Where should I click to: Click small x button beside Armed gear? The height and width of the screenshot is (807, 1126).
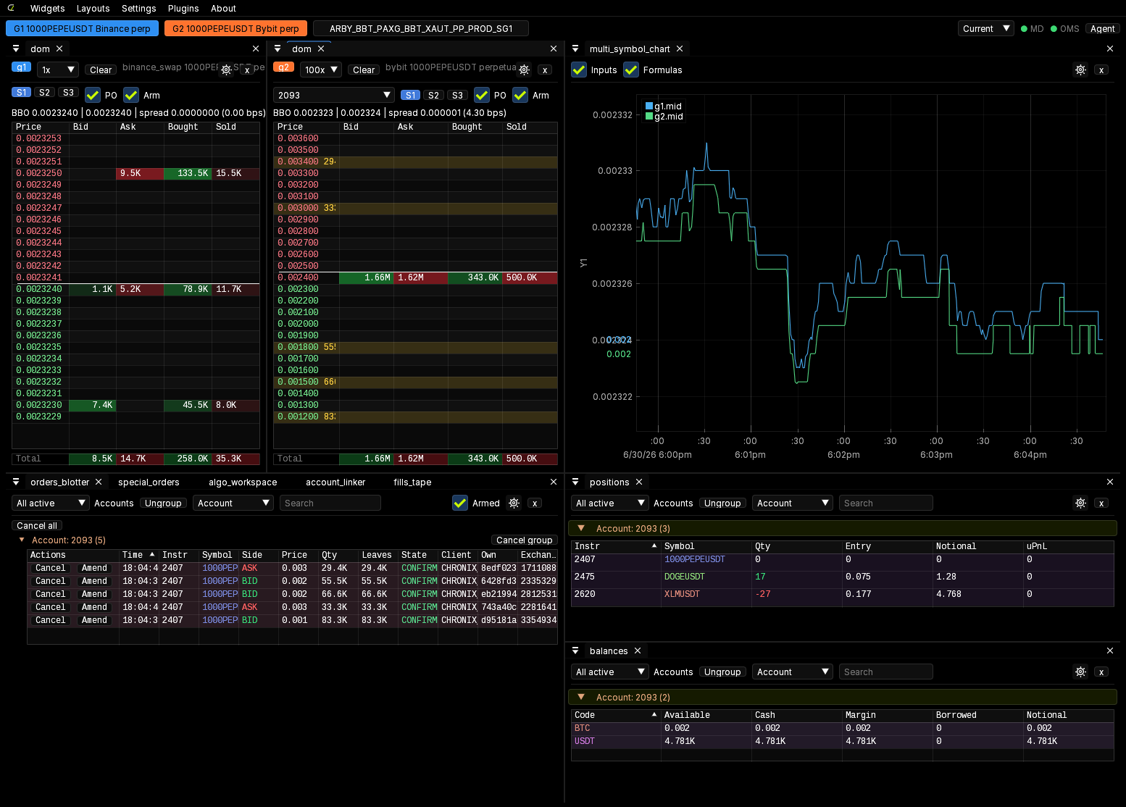[535, 503]
